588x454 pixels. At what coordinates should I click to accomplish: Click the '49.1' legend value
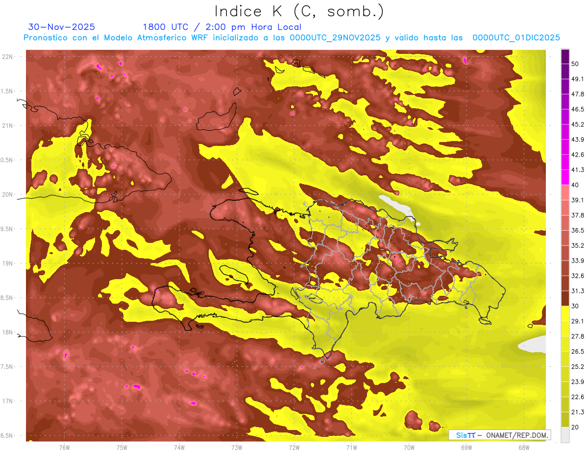tap(578, 79)
